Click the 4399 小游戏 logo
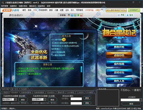 point(11,10)
